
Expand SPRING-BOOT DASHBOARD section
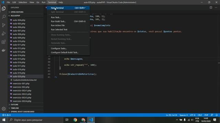[26, 112]
